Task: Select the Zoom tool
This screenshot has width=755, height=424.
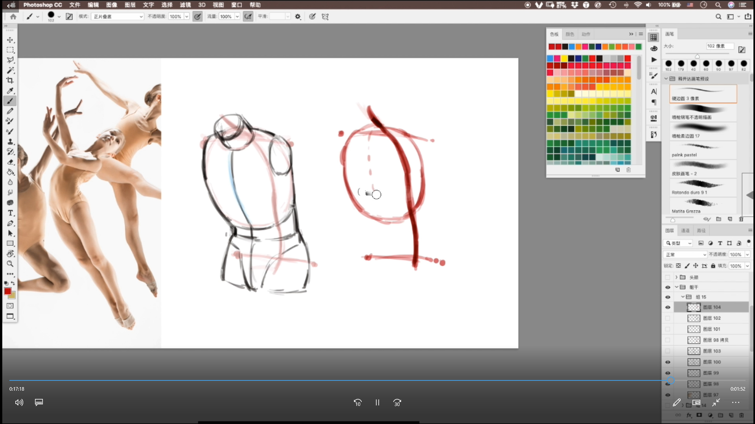Action: (x=10, y=264)
